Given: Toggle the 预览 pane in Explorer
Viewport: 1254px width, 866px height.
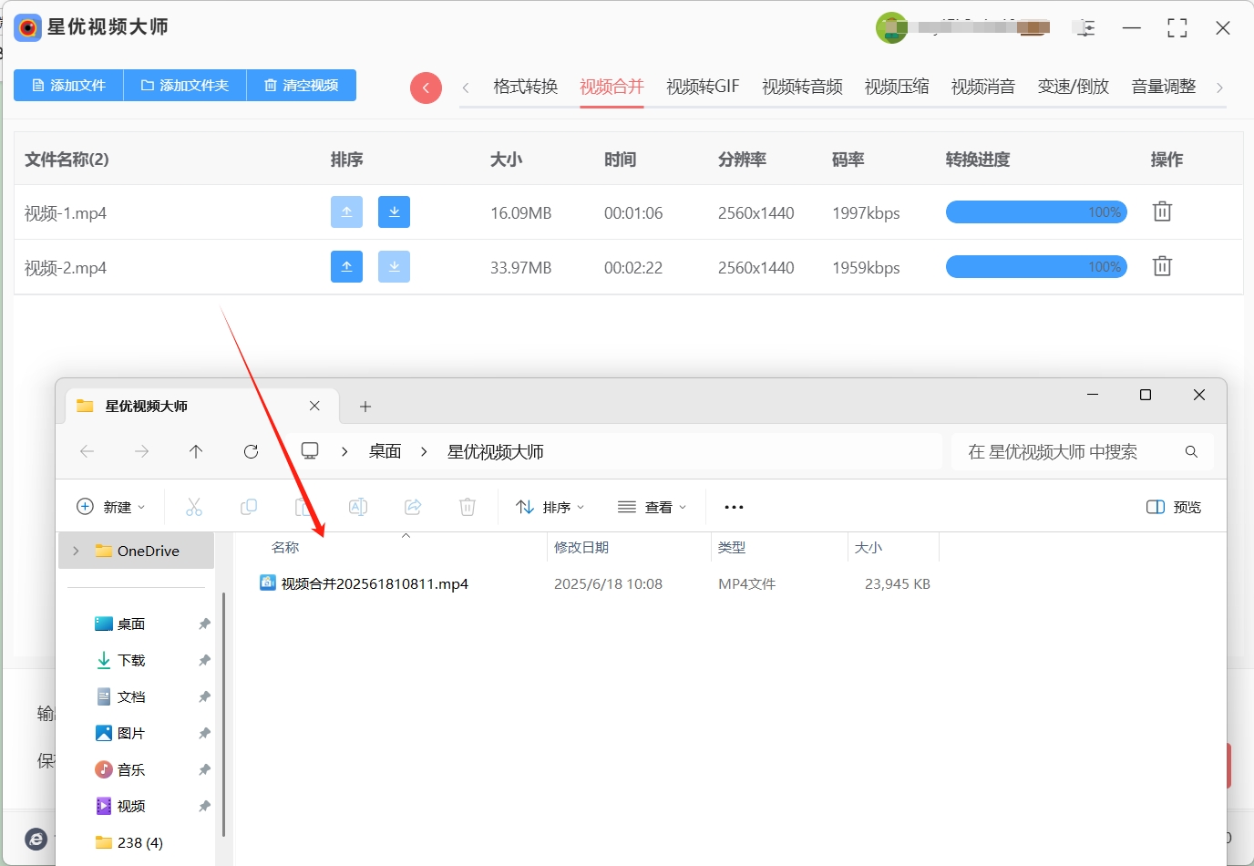Looking at the screenshot, I should point(1174,507).
